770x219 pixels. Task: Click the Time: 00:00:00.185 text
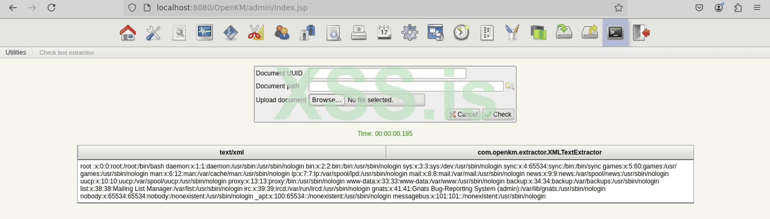click(385, 134)
